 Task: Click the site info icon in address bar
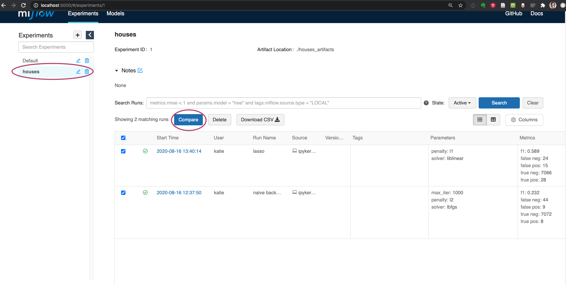(x=36, y=5)
